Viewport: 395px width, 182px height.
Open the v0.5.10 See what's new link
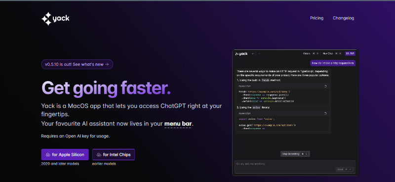(x=77, y=64)
